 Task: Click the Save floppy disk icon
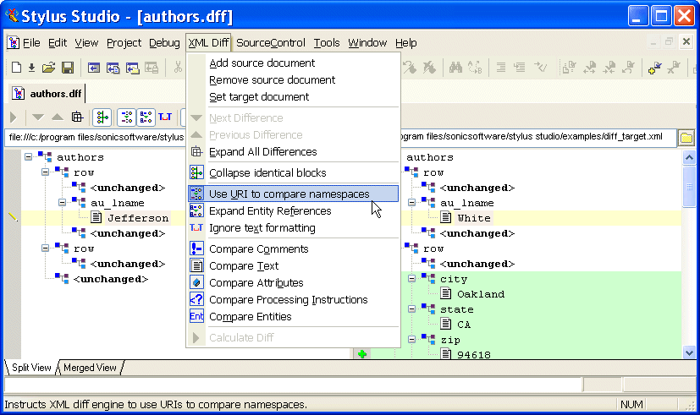coord(67,68)
